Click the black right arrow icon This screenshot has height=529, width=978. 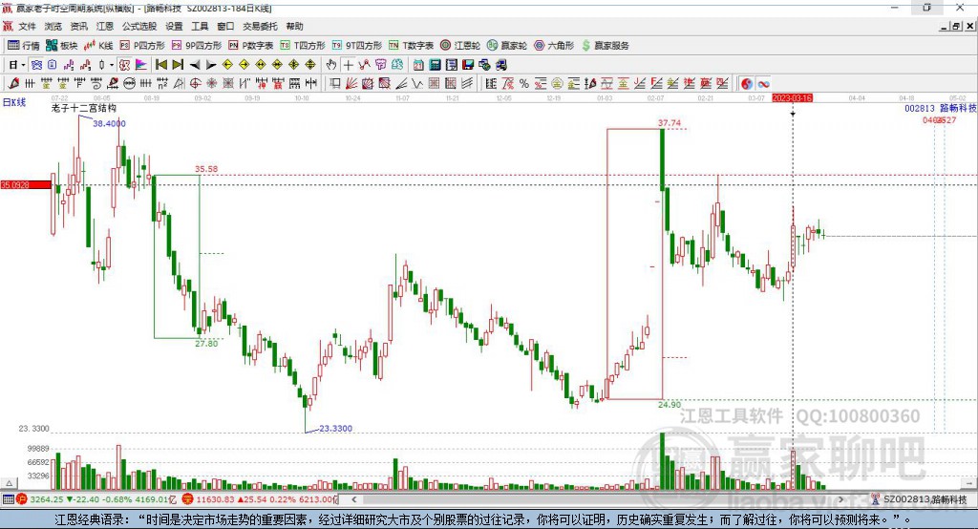pos(211,65)
